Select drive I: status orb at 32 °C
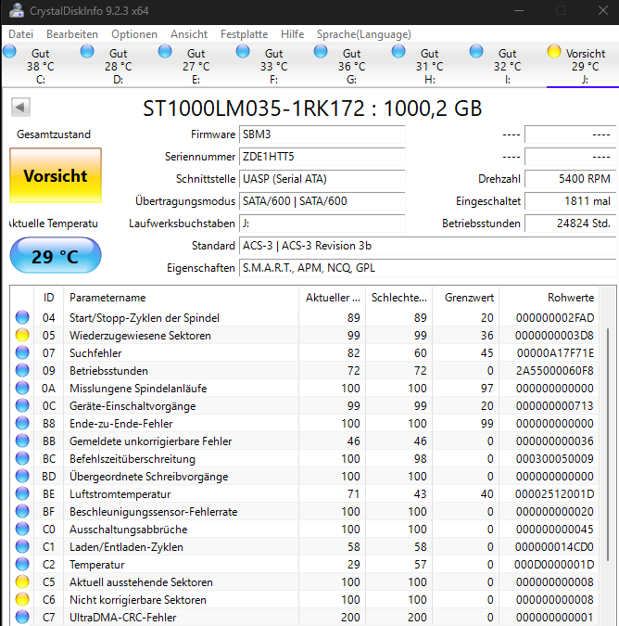Viewport: 619px width, 626px height. pos(476,52)
